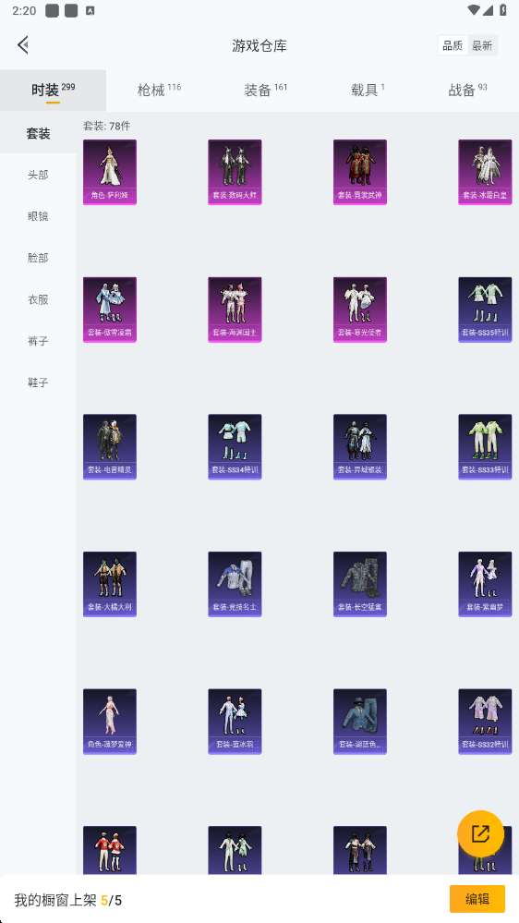This screenshot has height=923, width=519.
Task: Open the 套装-SS35特训 outfit item
Action: 485,310
